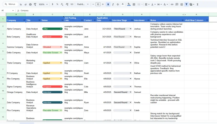This screenshot has height=124, width=217.
Task: Open the zoom 100% dropdown
Action: pyautogui.click(x=43, y=4)
